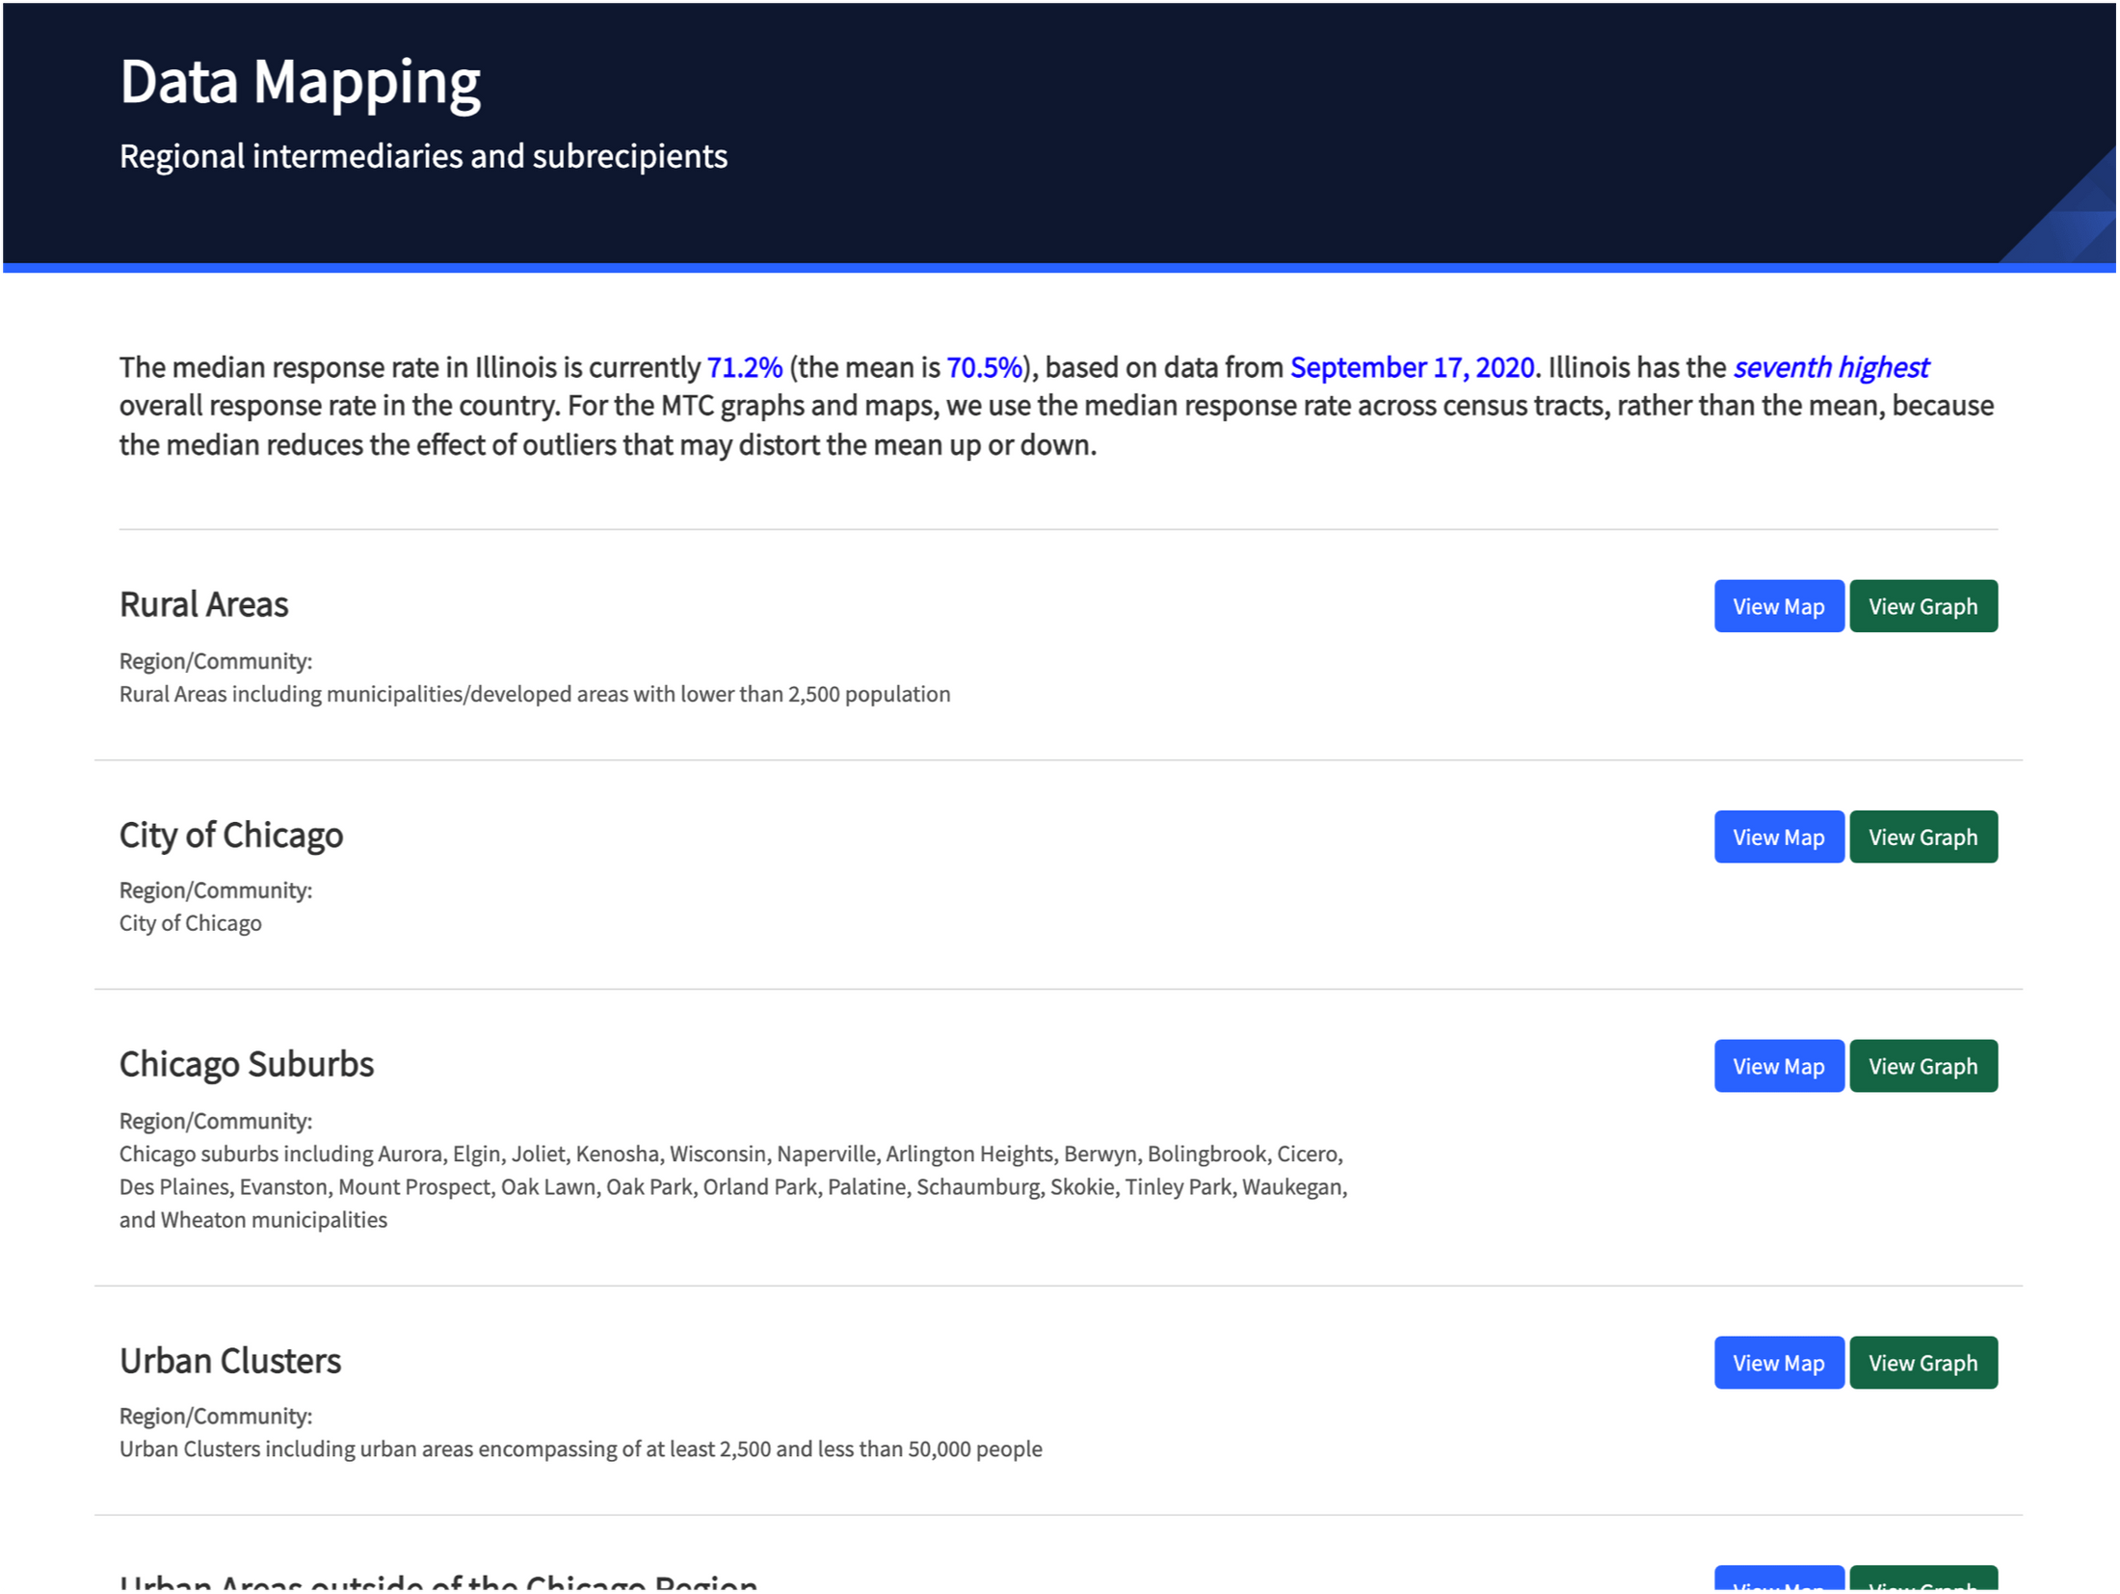Click View Map for Rural Areas
Viewport: 2120px width, 1594px height.
click(1778, 605)
